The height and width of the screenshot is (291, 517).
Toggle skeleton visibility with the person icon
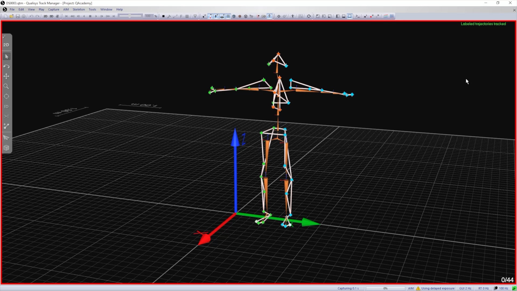click(x=270, y=16)
